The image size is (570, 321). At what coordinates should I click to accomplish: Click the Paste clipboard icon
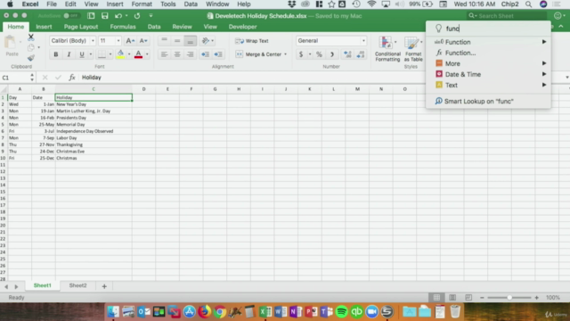point(12,45)
